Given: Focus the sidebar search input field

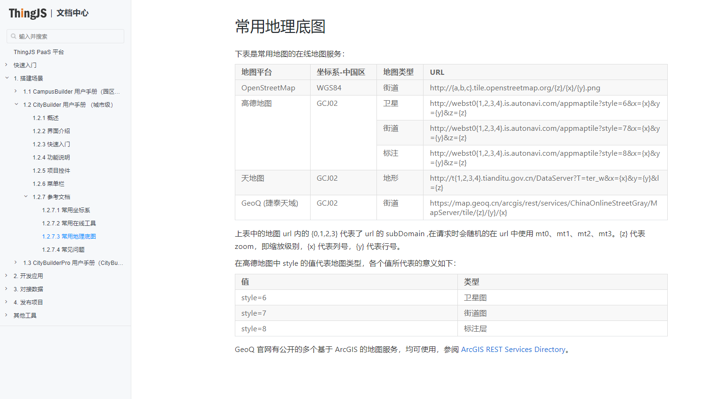Looking at the screenshot, I should tap(65, 36).
